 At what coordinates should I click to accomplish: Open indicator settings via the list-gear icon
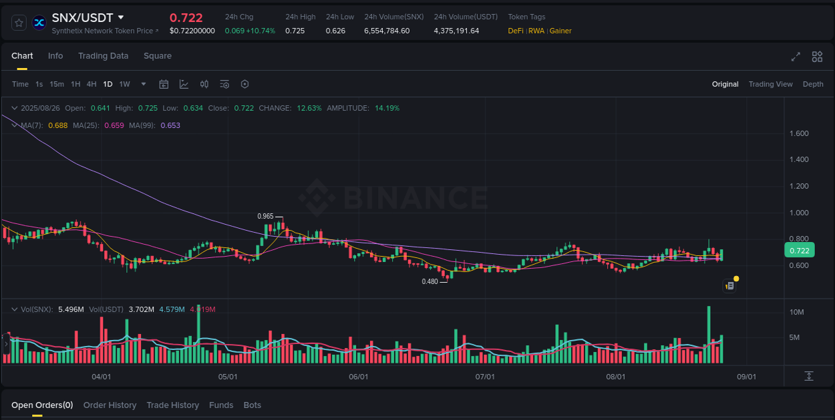(224, 84)
